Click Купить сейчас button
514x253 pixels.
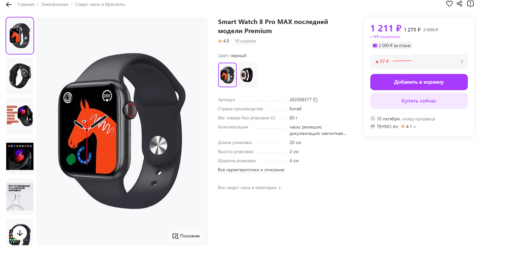(419, 101)
